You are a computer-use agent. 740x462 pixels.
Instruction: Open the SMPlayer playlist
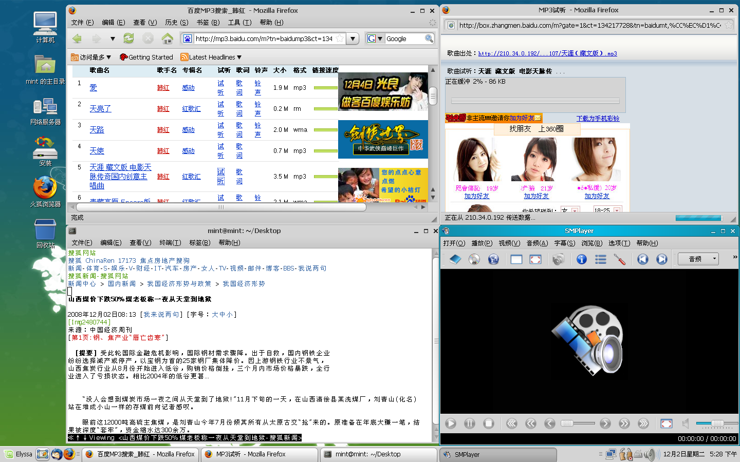(601, 259)
